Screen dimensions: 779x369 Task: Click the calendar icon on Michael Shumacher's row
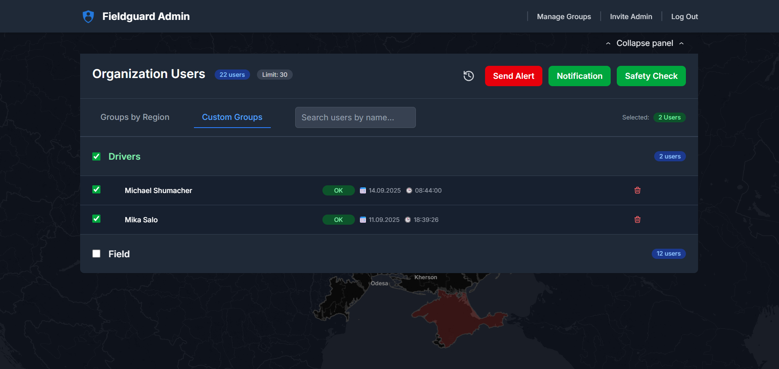(362, 190)
